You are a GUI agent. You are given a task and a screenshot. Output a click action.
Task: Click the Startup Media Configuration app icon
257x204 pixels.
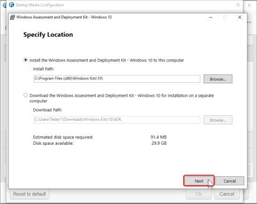(x=12, y=5)
